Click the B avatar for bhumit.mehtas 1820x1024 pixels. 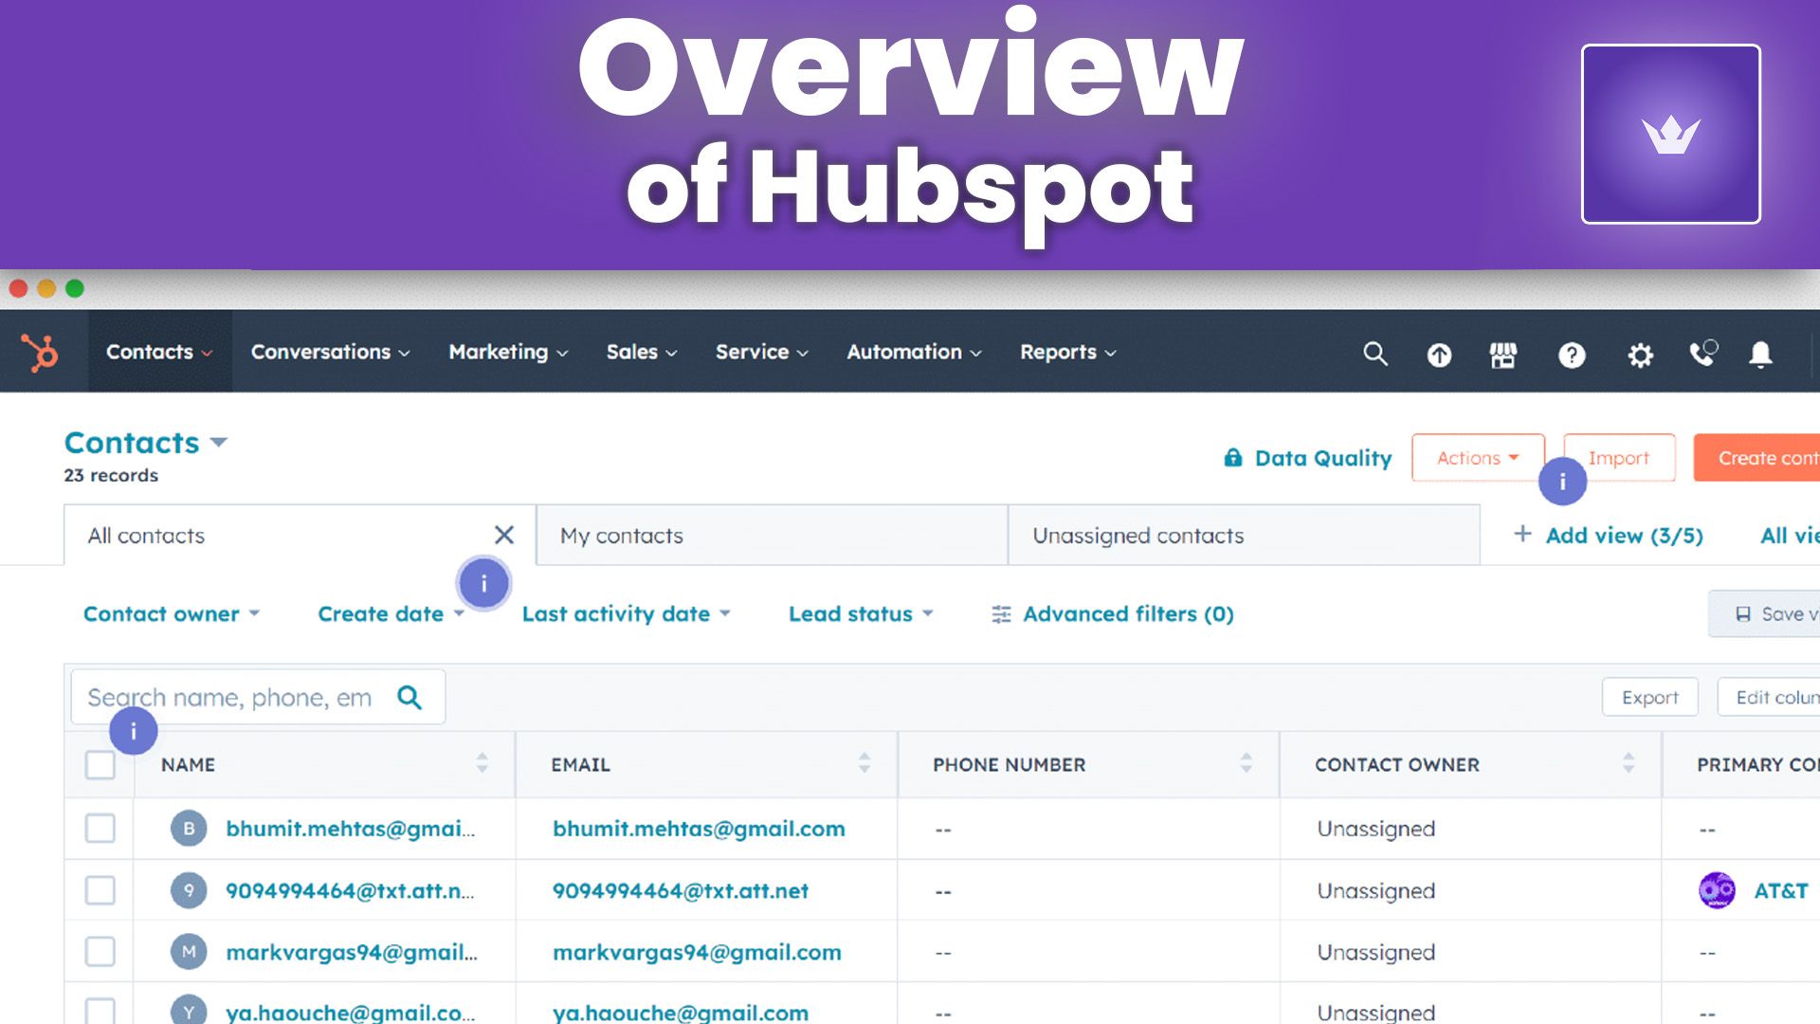click(189, 829)
